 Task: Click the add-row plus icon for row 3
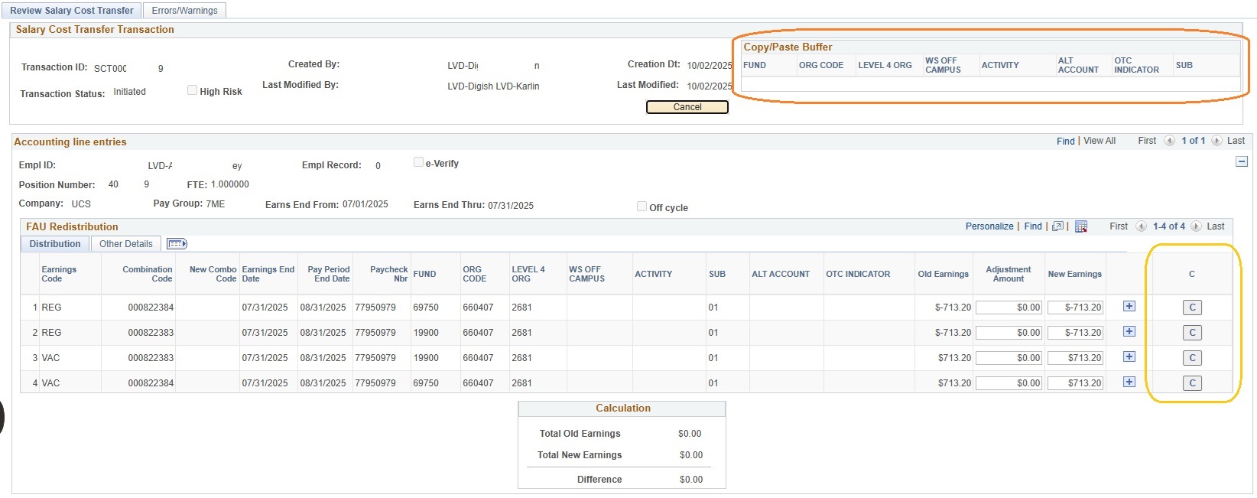coord(1129,357)
